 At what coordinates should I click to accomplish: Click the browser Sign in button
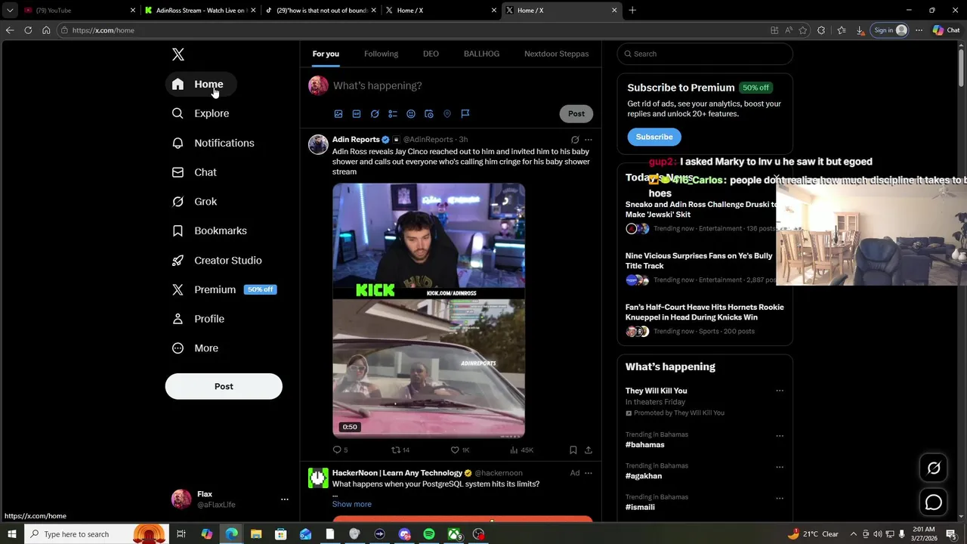click(x=889, y=30)
